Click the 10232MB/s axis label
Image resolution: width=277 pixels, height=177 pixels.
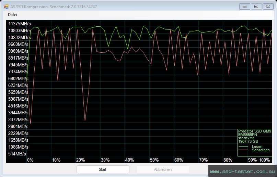click(x=20, y=38)
